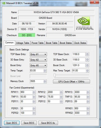Click the 3D Base Clock spinner arrows
The width and height of the screenshot is (101, 128).
click(87, 60)
